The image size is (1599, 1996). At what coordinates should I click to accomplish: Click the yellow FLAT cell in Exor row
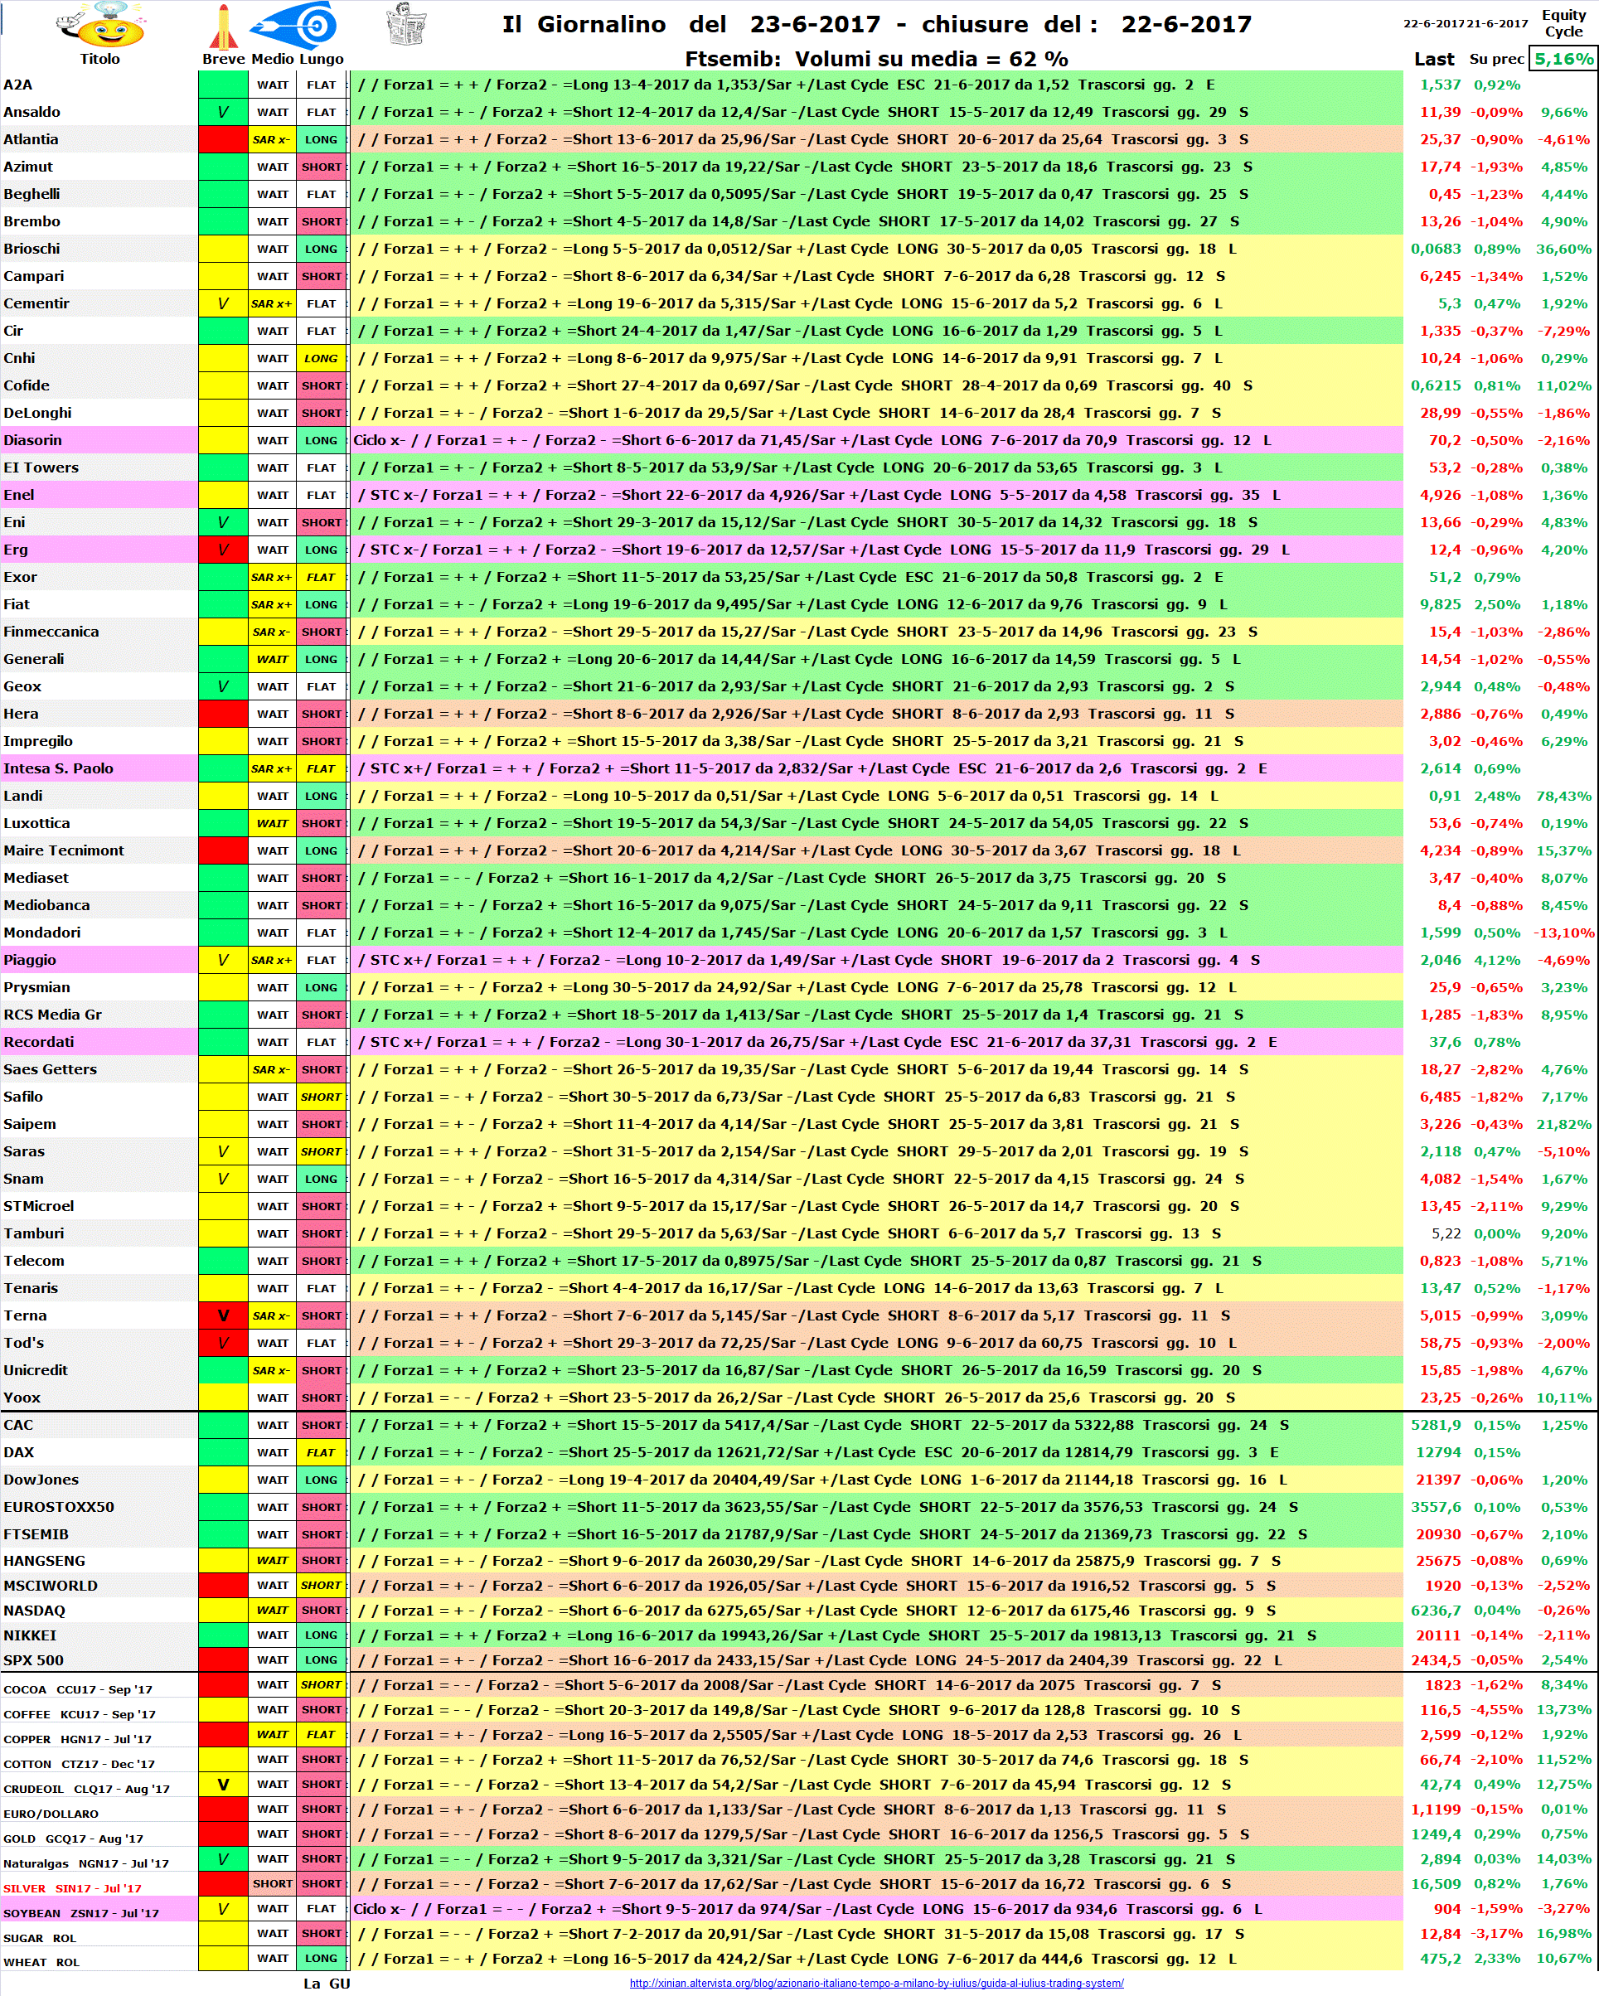322,577
